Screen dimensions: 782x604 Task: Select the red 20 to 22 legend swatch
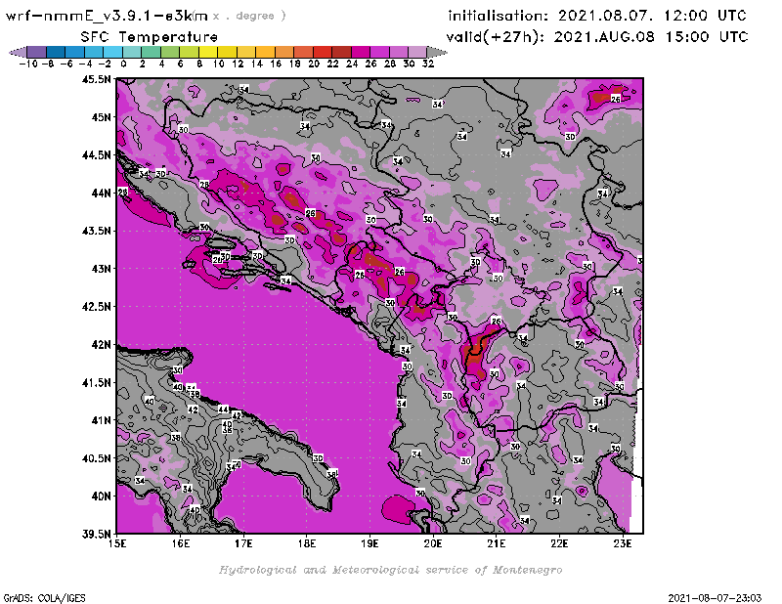pos(323,52)
